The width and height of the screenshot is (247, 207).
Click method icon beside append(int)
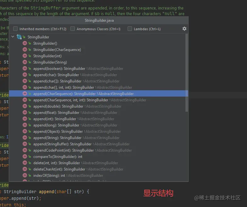coord(25,119)
